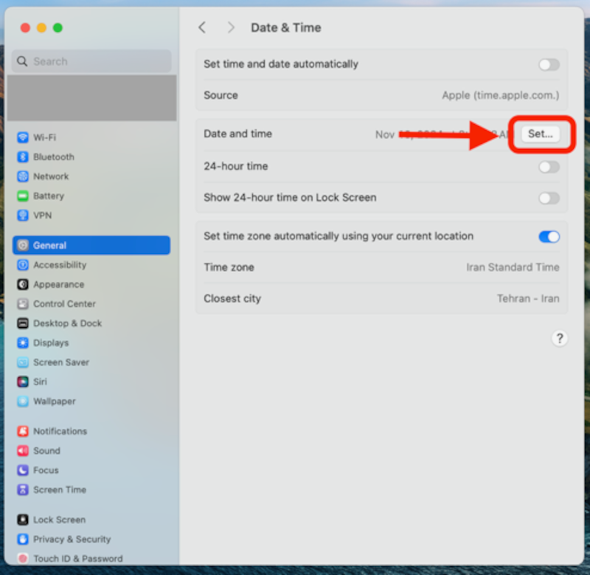Go to Notifications settings label

[x=60, y=431]
